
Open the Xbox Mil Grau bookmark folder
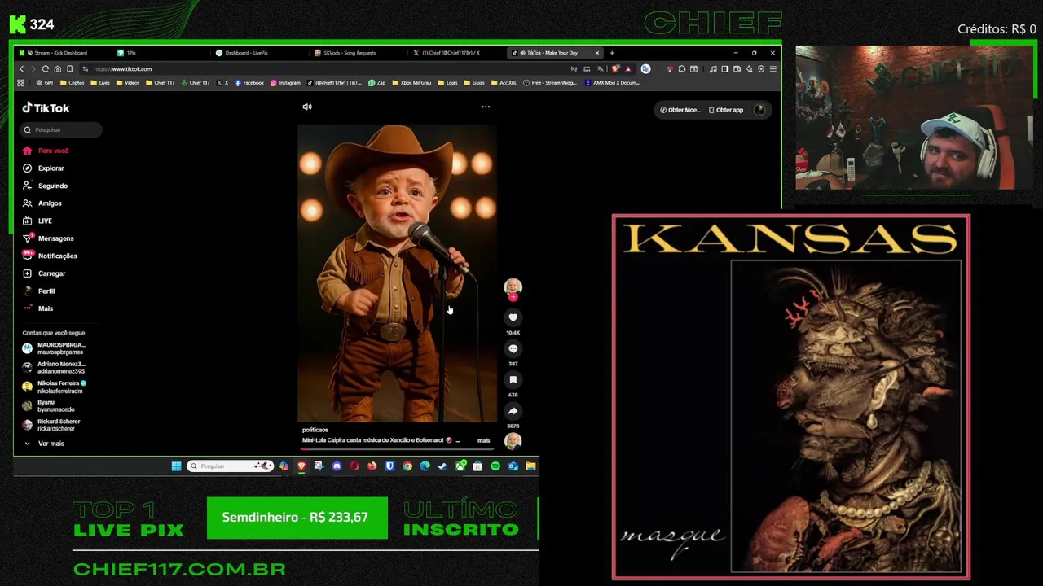coord(411,83)
